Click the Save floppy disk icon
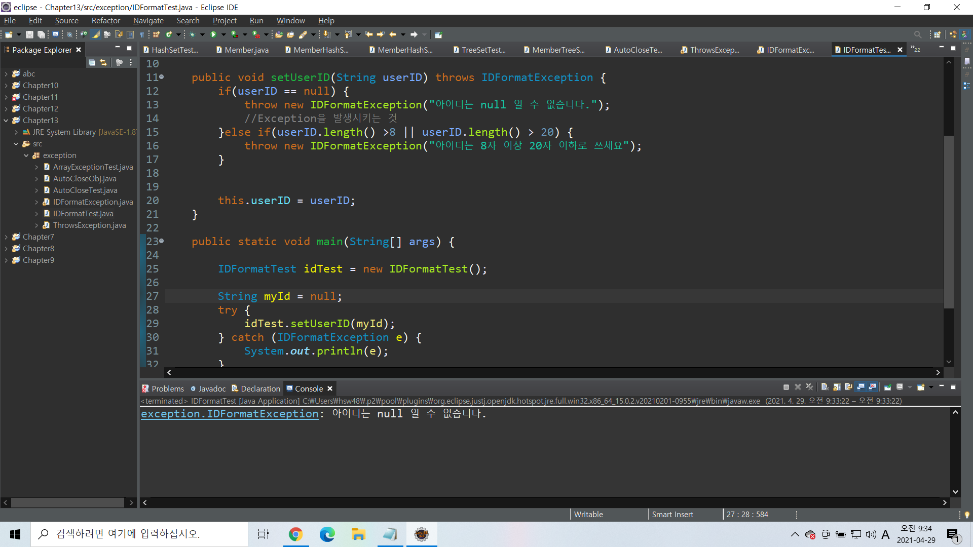973x547 pixels. point(29,34)
